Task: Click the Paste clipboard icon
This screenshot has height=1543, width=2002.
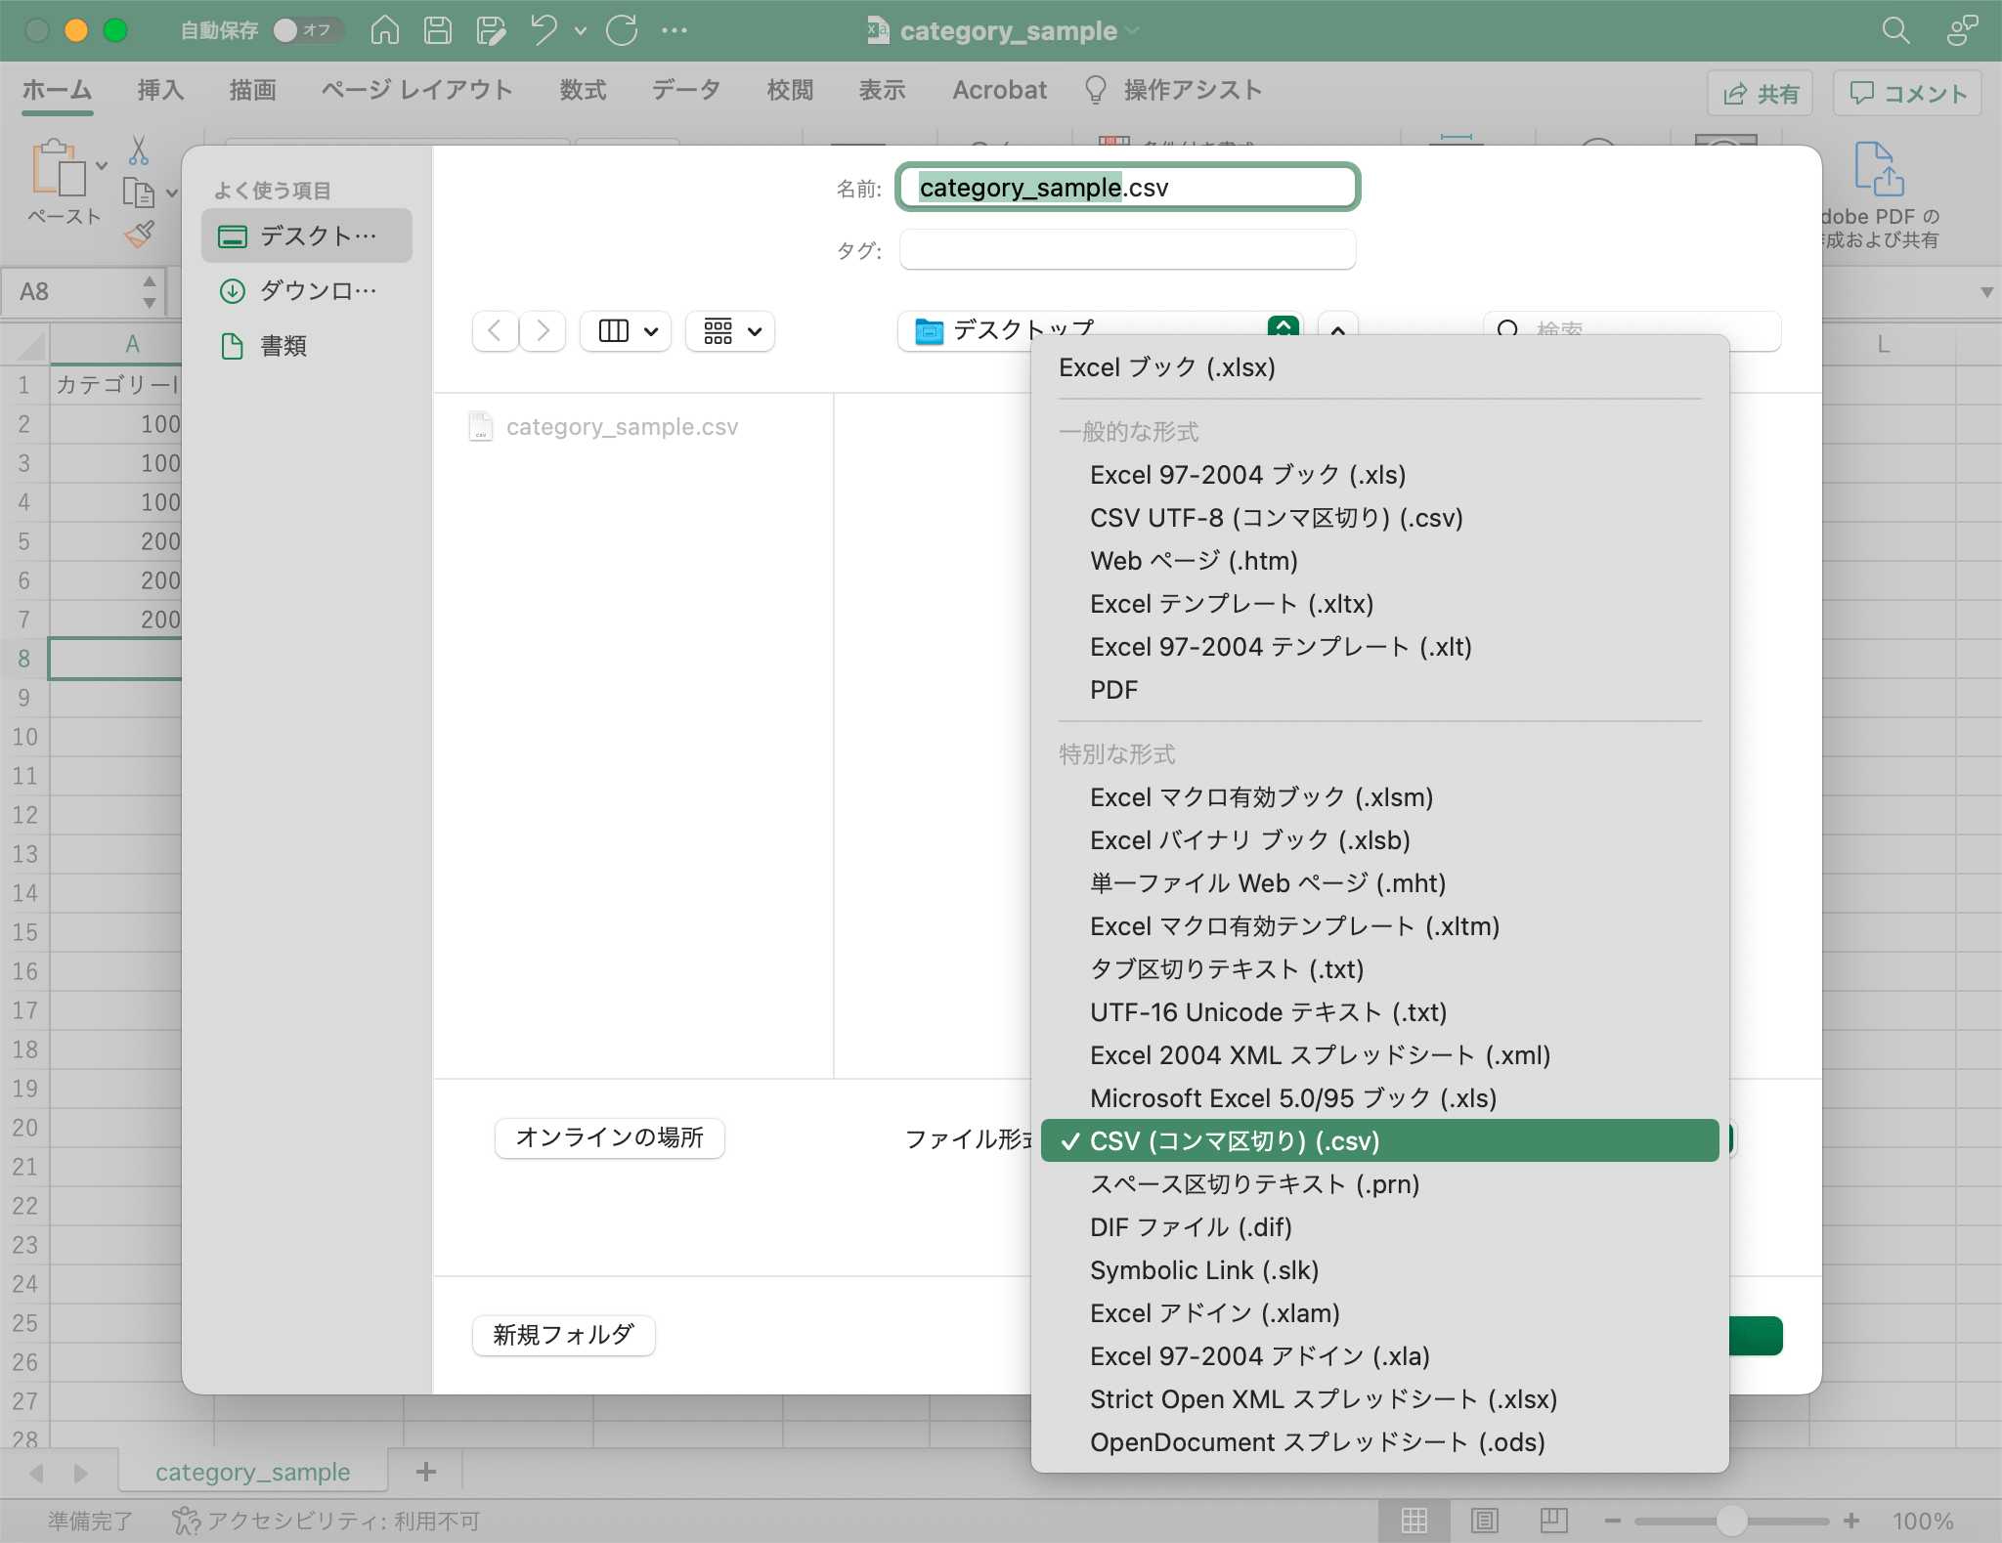Action: [x=59, y=167]
